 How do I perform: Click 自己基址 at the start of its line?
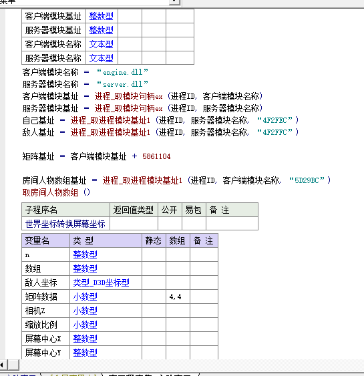tap(38, 120)
